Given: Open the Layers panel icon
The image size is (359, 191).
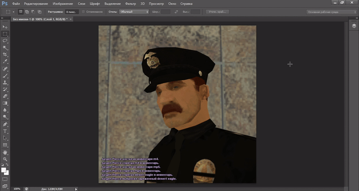Looking at the screenshot, I should click(354, 26).
